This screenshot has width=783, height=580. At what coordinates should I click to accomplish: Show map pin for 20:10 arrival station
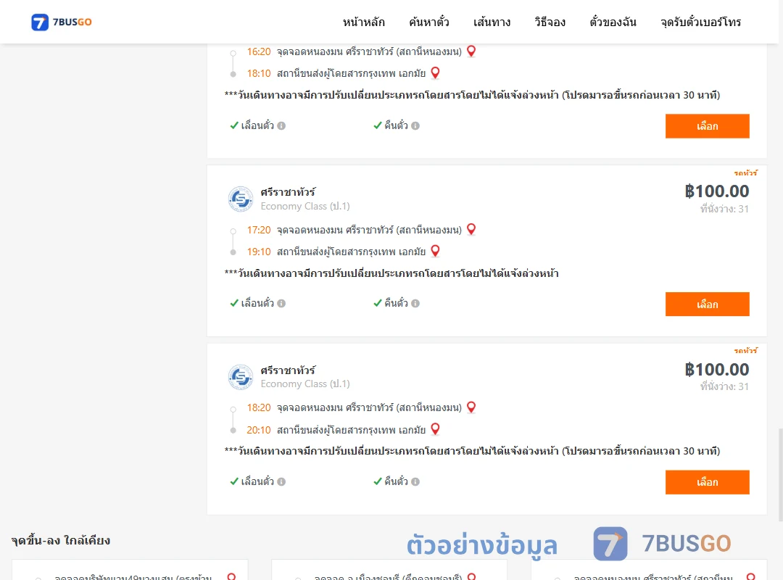pos(435,429)
